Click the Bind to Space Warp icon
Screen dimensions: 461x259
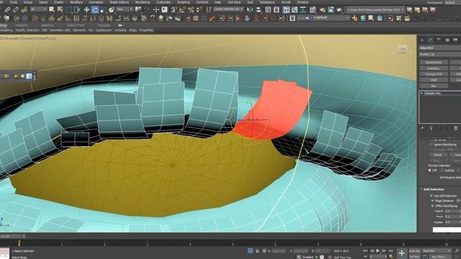pyautogui.click(x=24, y=9)
